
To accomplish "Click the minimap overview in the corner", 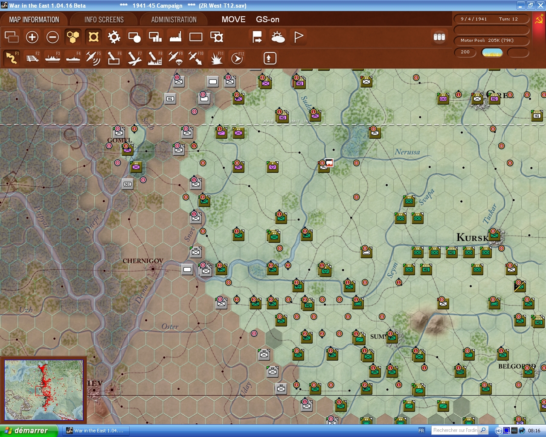I will [44, 390].
